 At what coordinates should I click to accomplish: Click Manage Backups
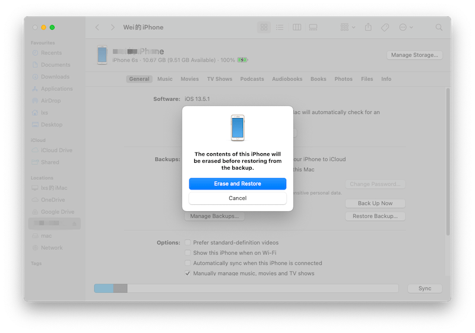click(214, 216)
